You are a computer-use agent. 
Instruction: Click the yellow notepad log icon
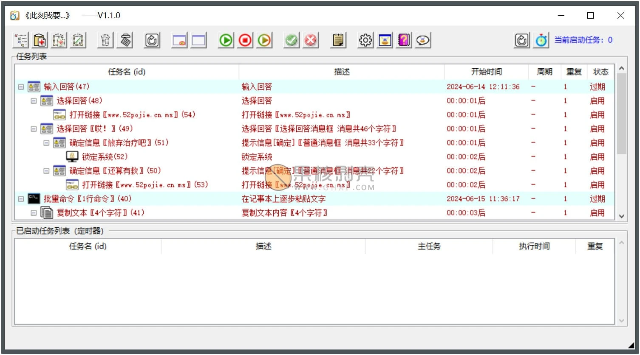click(x=338, y=40)
